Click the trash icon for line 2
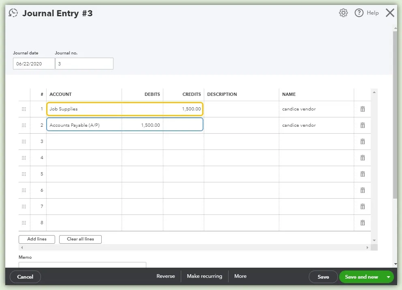402x290 pixels. [x=362, y=125]
